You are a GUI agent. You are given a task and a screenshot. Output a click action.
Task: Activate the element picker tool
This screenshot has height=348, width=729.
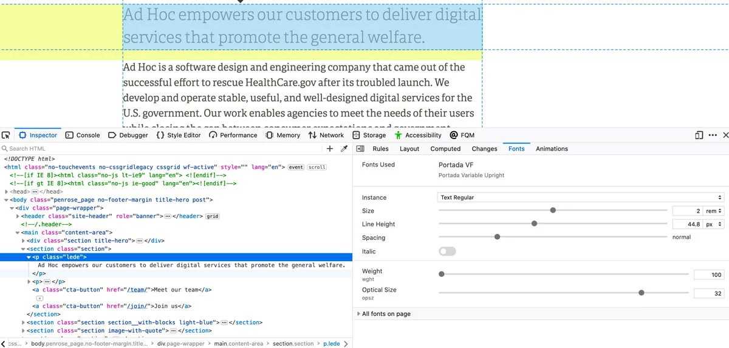(6, 135)
